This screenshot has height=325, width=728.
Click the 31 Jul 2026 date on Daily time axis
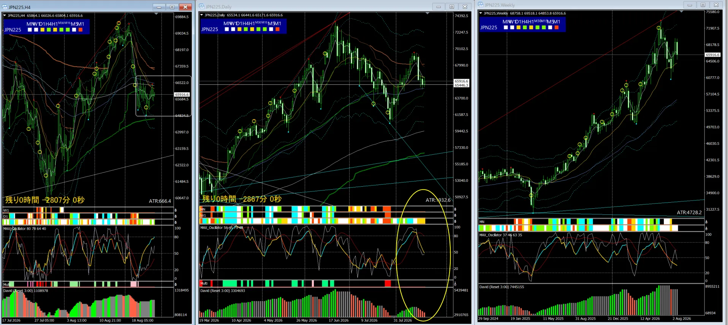402,320
